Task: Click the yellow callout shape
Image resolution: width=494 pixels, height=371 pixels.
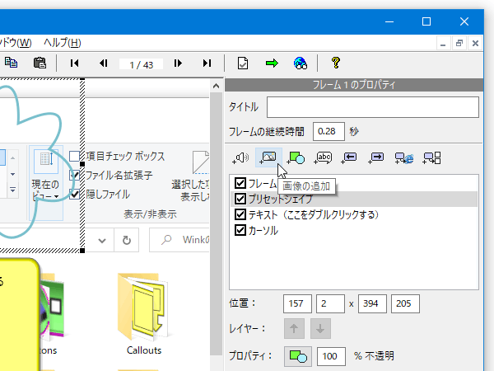Action: pos(19,316)
